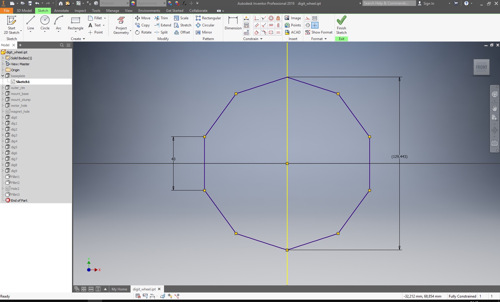
Task: Click the Insert ACAD button
Action: [293, 32]
